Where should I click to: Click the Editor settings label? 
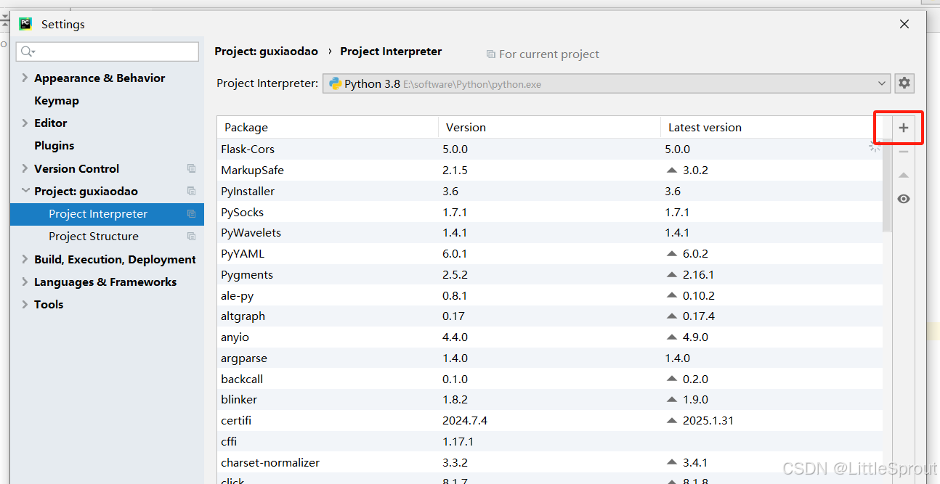click(51, 123)
